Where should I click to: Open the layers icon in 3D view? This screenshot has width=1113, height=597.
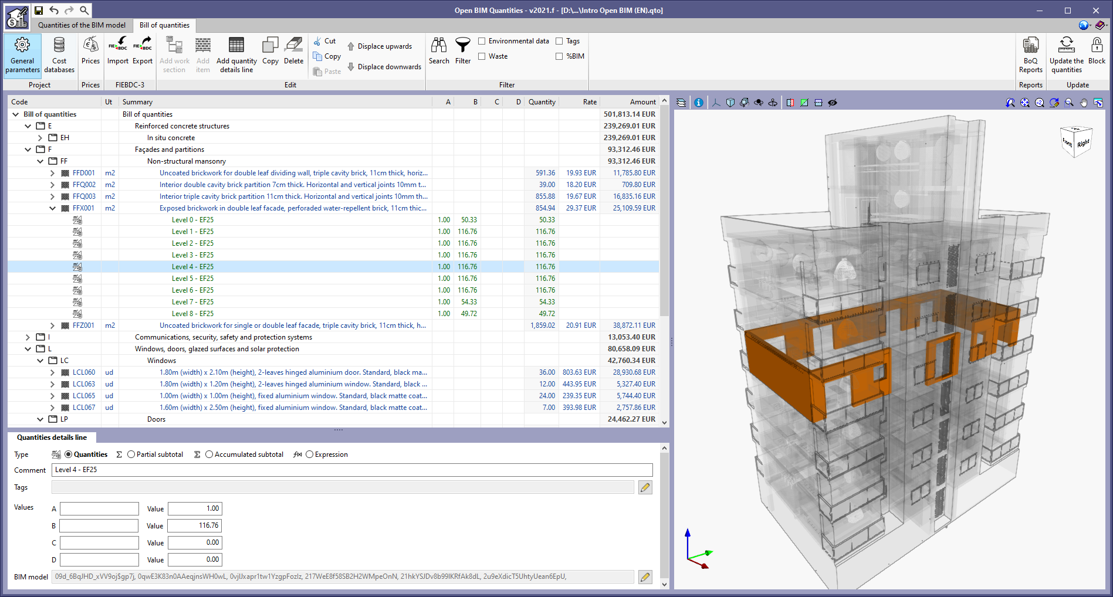[x=681, y=103]
